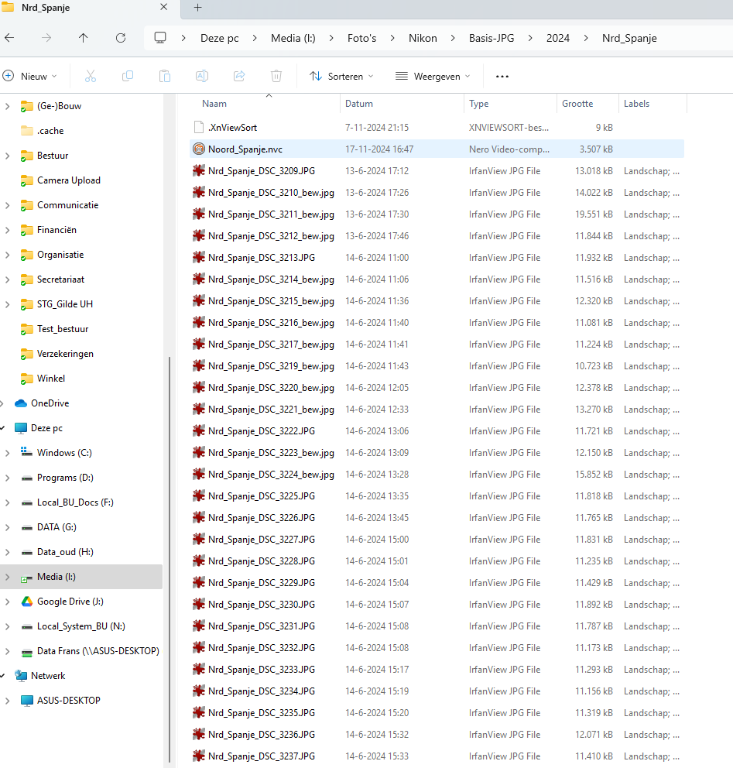Click the ASUS-DESKTOP computer icon
Screen dimensions: 733x768
(x=27, y=701)
